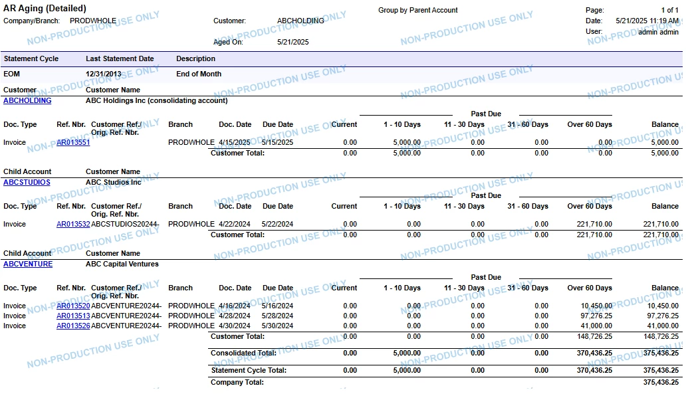Image resolution: width=686 pixels, height=400 pixels.
Task: Select due date 5/30/2024 of AR013526
Action: 277,326
